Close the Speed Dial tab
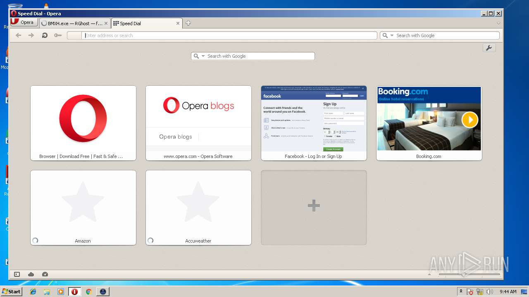This screenshot has height=297, width=529. tap(178, 24)
